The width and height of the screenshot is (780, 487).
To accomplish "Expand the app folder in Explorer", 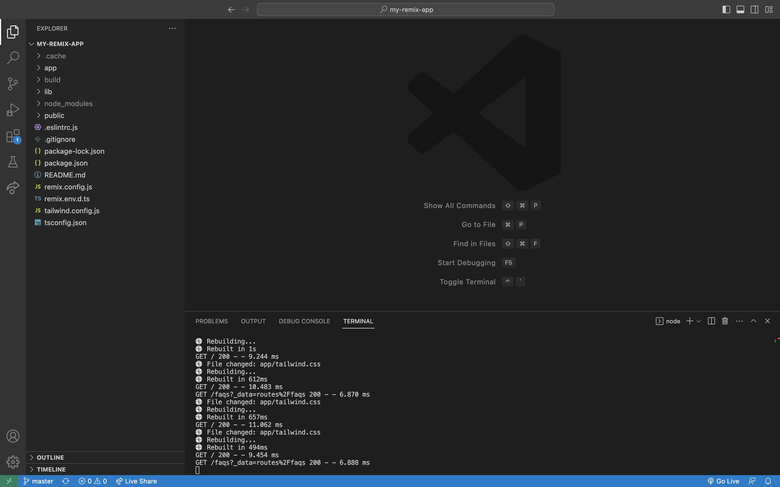I will pyautogui.click(x=50, y=68).
